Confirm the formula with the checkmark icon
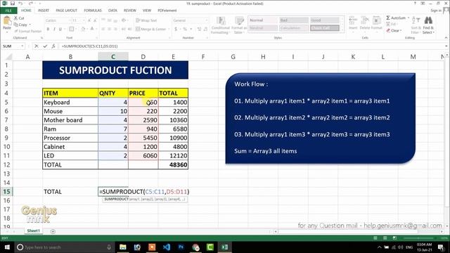Viewport: 450px width, 253px height. click(45, 46)
